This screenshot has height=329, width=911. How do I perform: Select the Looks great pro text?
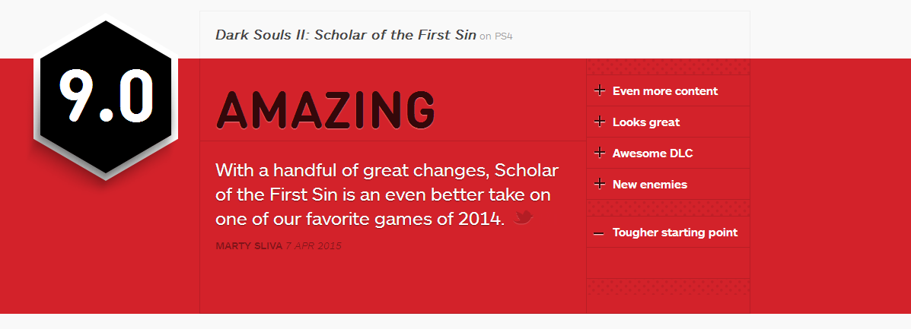coord(646,122)
